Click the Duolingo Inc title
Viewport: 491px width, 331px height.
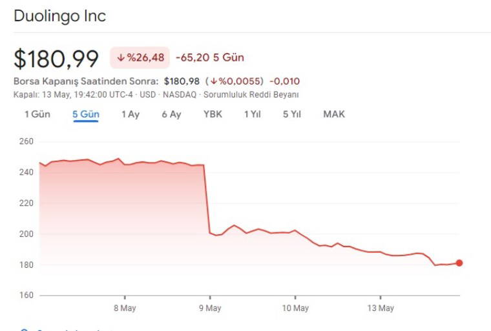click(x=59, y=16)
